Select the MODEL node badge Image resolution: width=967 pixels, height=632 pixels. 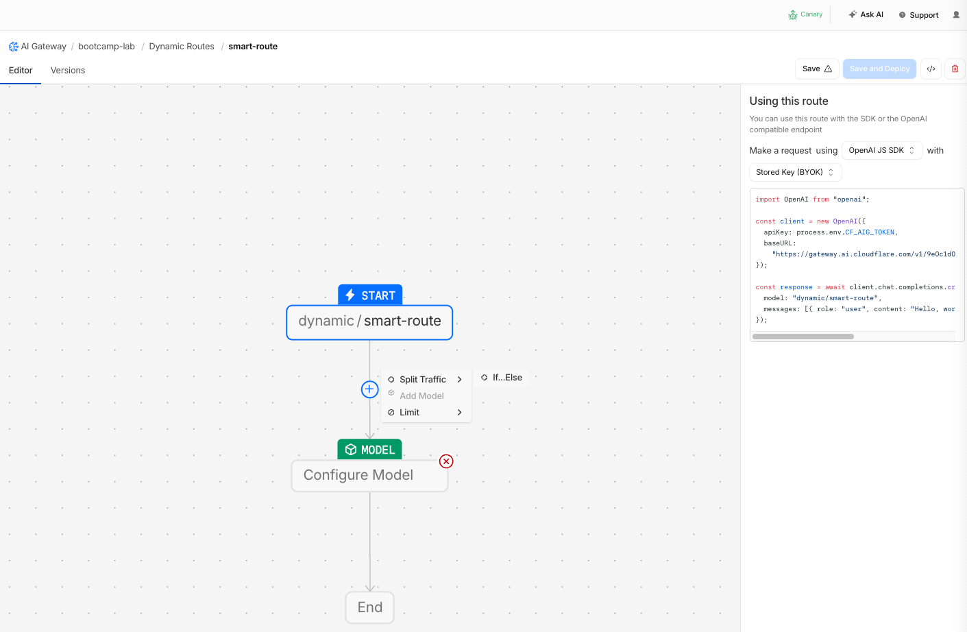[369, 450]
